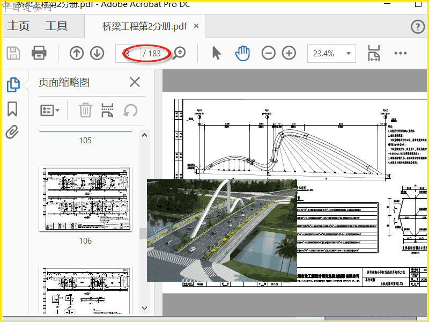This screenshot has width=429, height=322.
Task: Zoom out with the minus button
Action: 269,53
